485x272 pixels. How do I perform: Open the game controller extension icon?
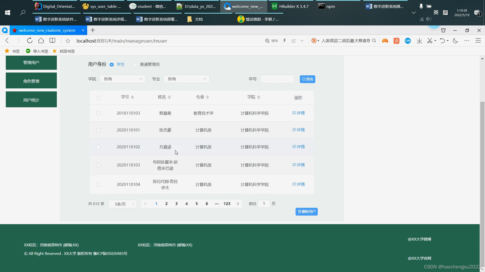coord(385,41)
